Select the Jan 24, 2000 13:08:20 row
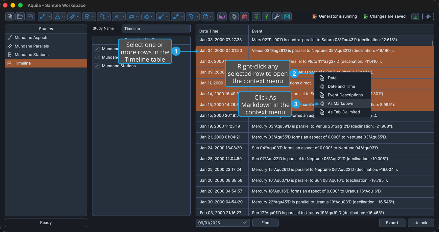This screenshot has width=439, height=232. click(x=315, y=148)
